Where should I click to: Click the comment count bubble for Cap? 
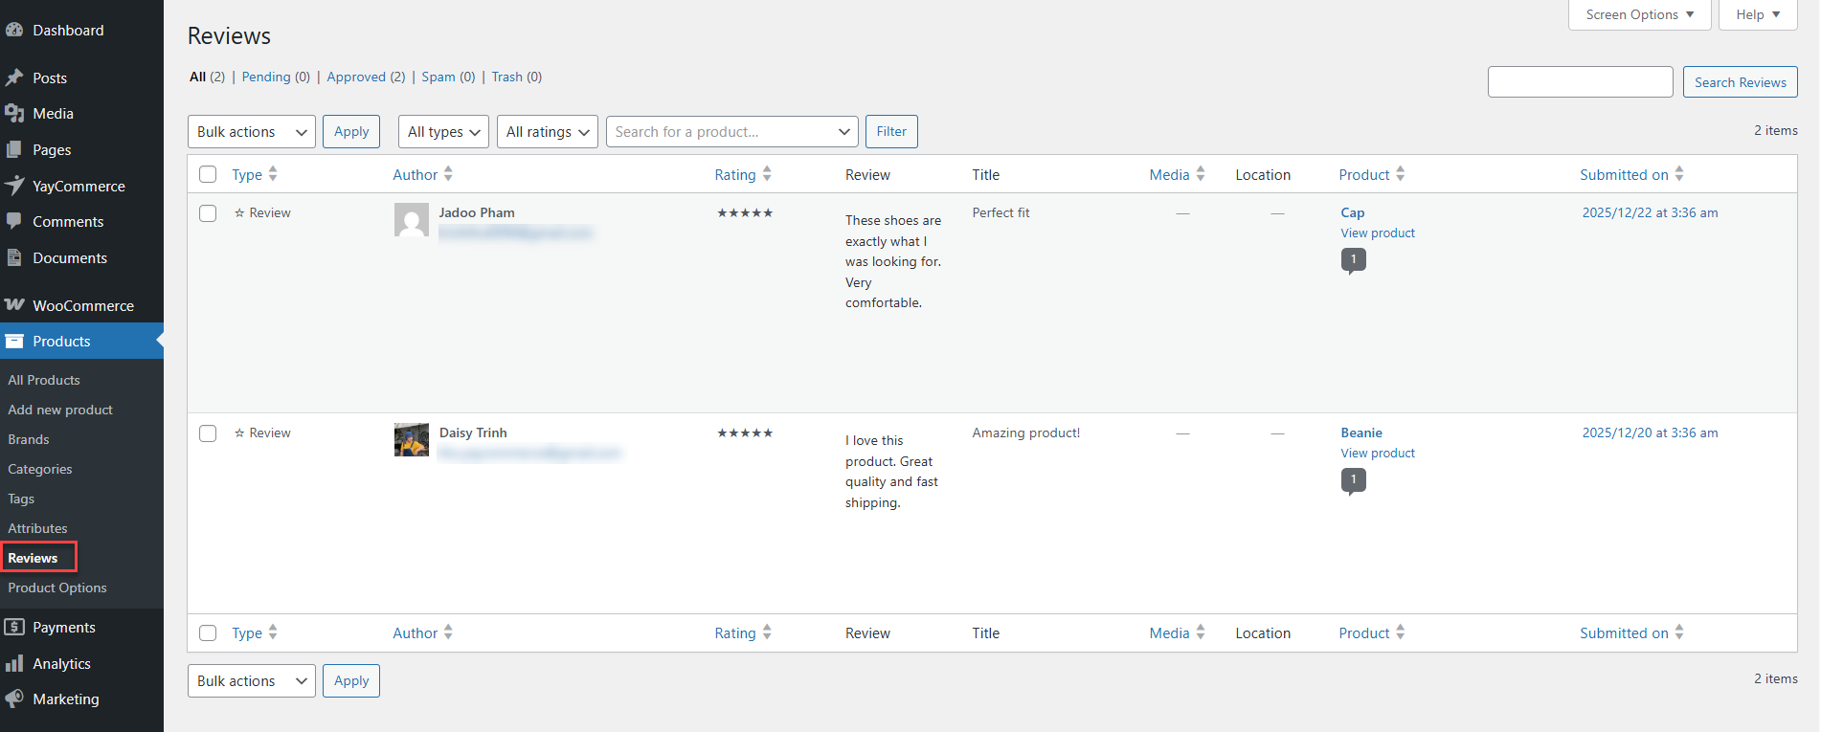[x=1353, y=259]
